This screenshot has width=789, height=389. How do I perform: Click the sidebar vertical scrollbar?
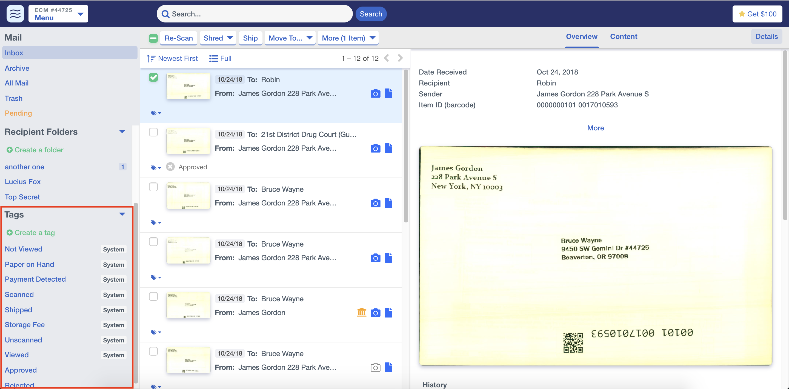click(x=136, y=293)
